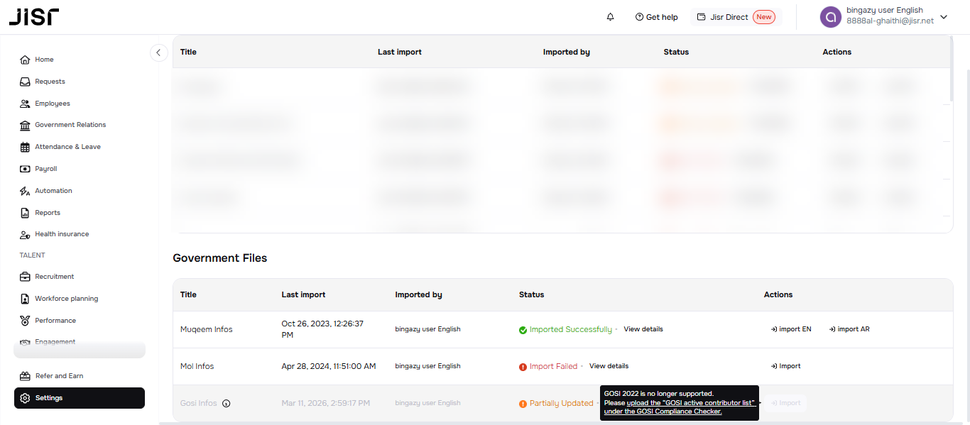Click upload GOSI active contributor list link
Screen dimensions: 970x425
690,403
